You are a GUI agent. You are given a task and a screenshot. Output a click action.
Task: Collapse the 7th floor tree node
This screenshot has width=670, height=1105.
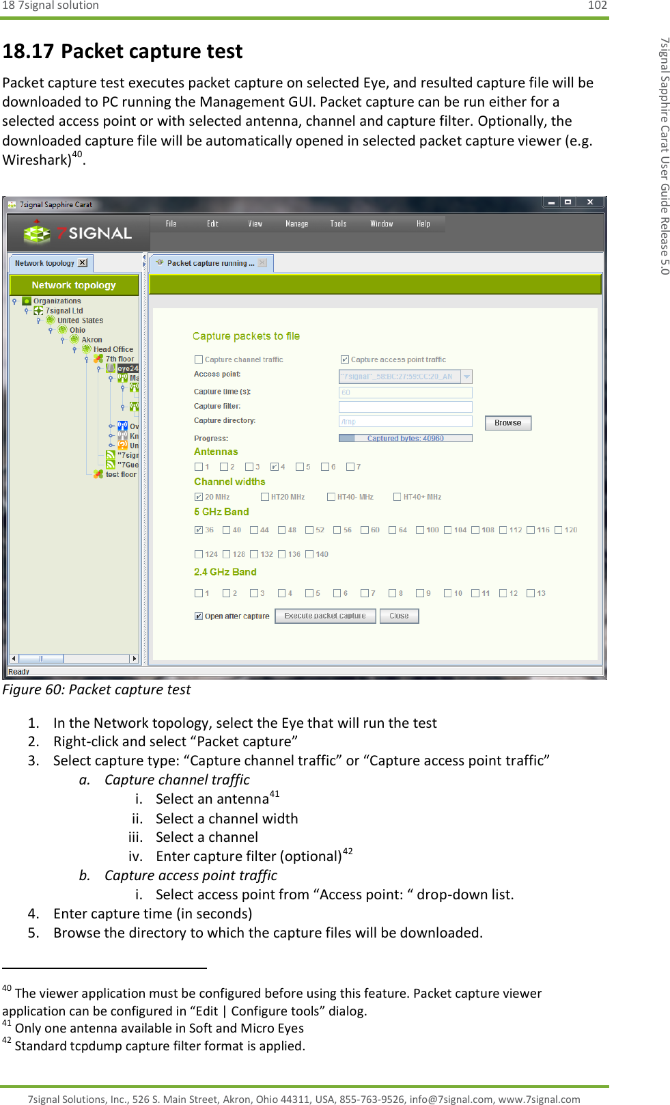[x=87, y=358]
